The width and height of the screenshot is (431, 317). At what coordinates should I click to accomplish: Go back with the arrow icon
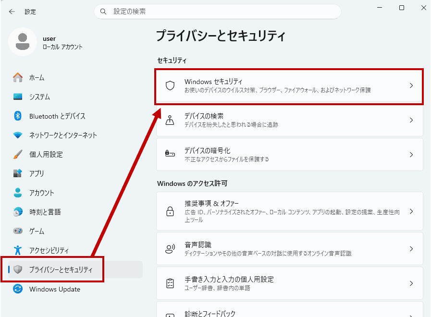point(12,12)
